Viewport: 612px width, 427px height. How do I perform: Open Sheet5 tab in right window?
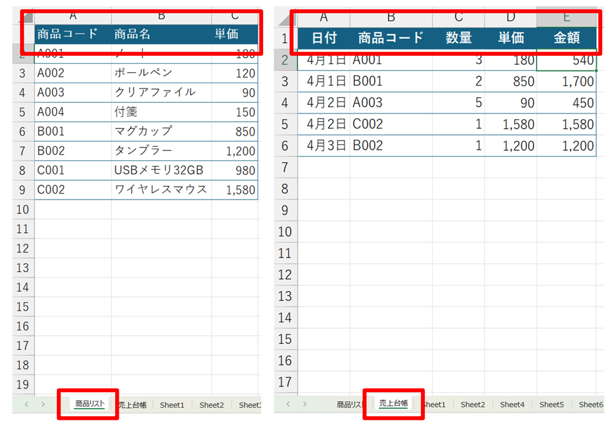pyautogui.click(x=551, y=404)
